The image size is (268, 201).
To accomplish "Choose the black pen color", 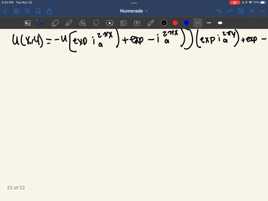I will point(164,23).
